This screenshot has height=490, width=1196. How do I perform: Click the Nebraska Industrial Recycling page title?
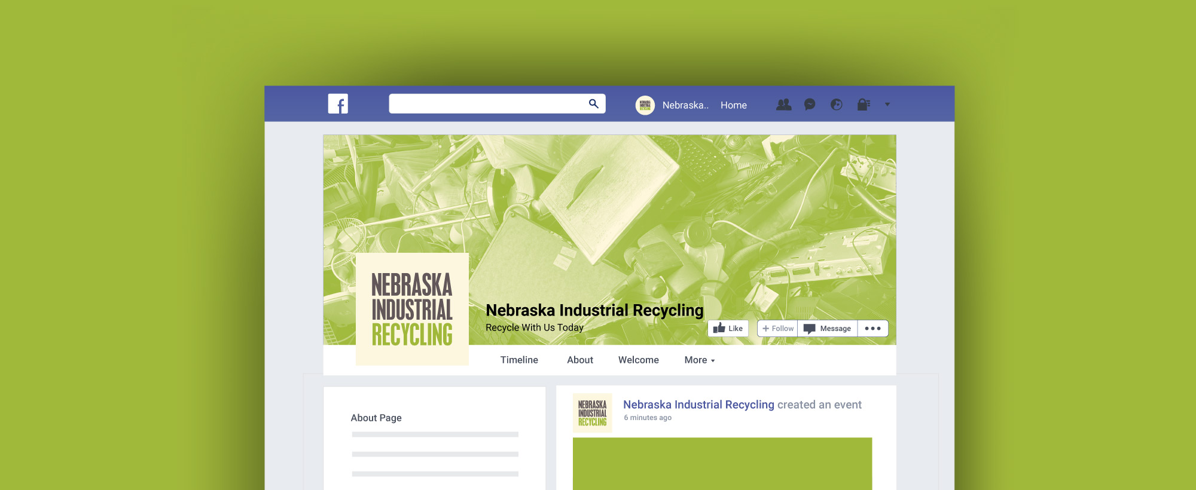pyautogui.click(x=594, y=310)
